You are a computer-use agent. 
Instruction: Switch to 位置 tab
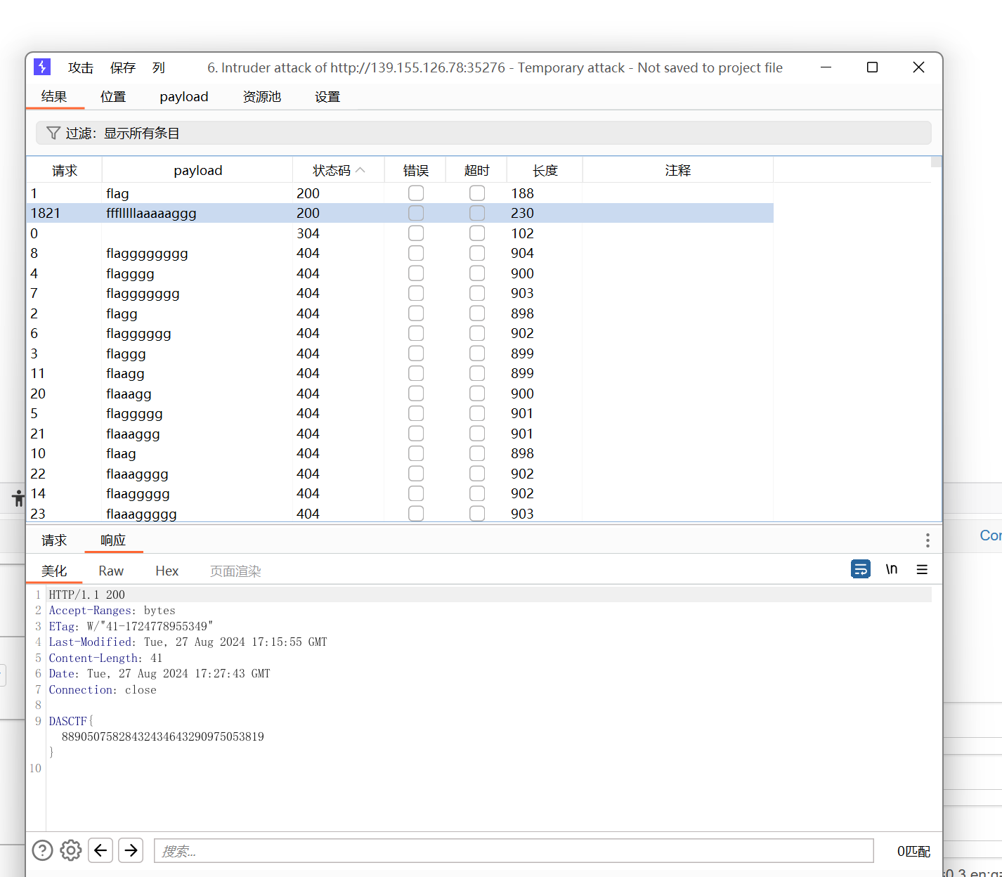[x=113, y=96]
